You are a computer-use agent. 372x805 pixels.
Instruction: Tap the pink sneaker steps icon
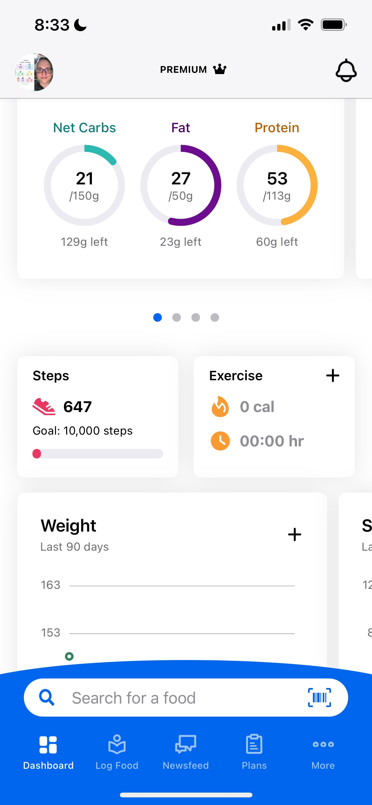[44, 407]
